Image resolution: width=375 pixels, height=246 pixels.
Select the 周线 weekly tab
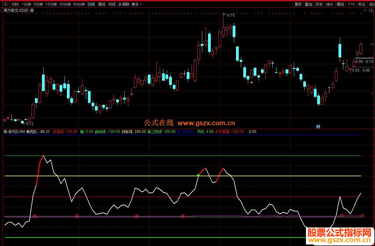click(101, 4)
